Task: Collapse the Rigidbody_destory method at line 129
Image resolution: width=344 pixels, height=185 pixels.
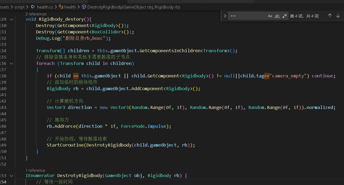Action: 11,19
